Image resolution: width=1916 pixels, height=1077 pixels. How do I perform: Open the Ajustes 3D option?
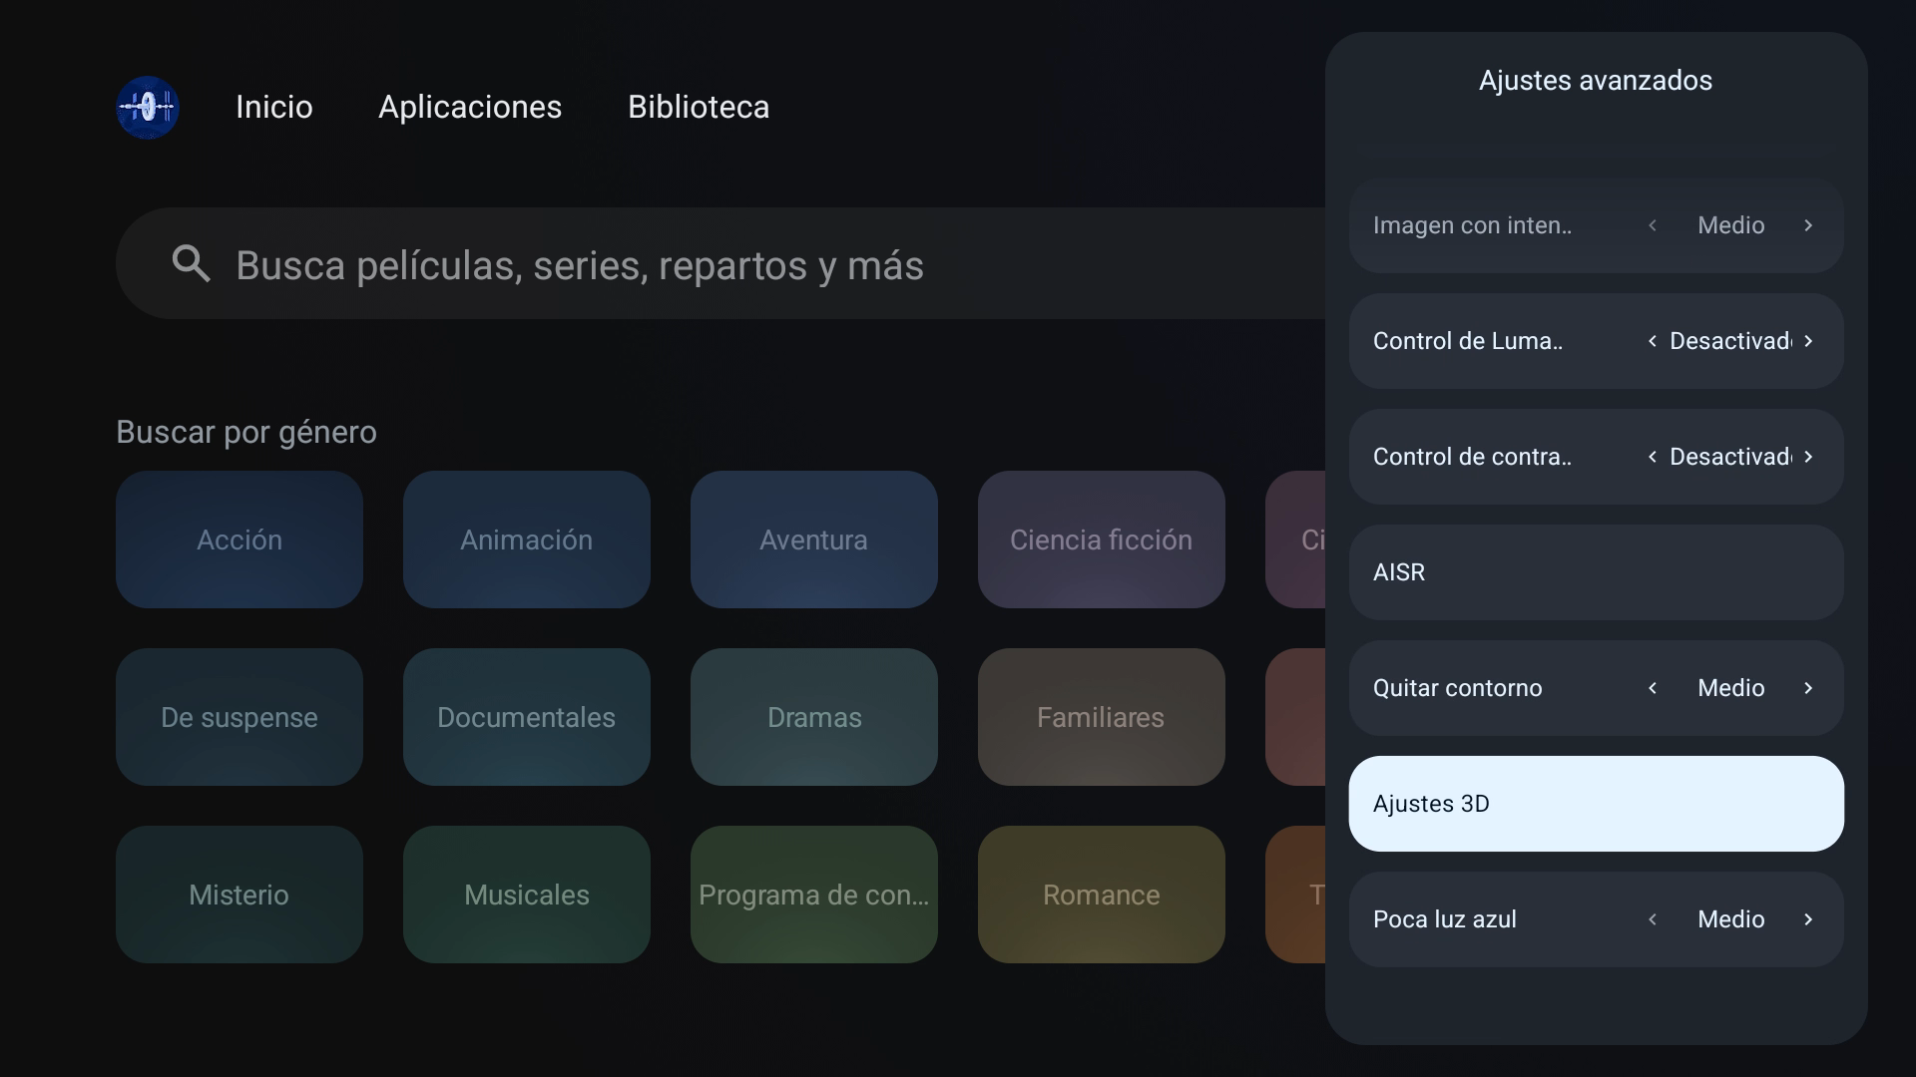pos(1595,804)
